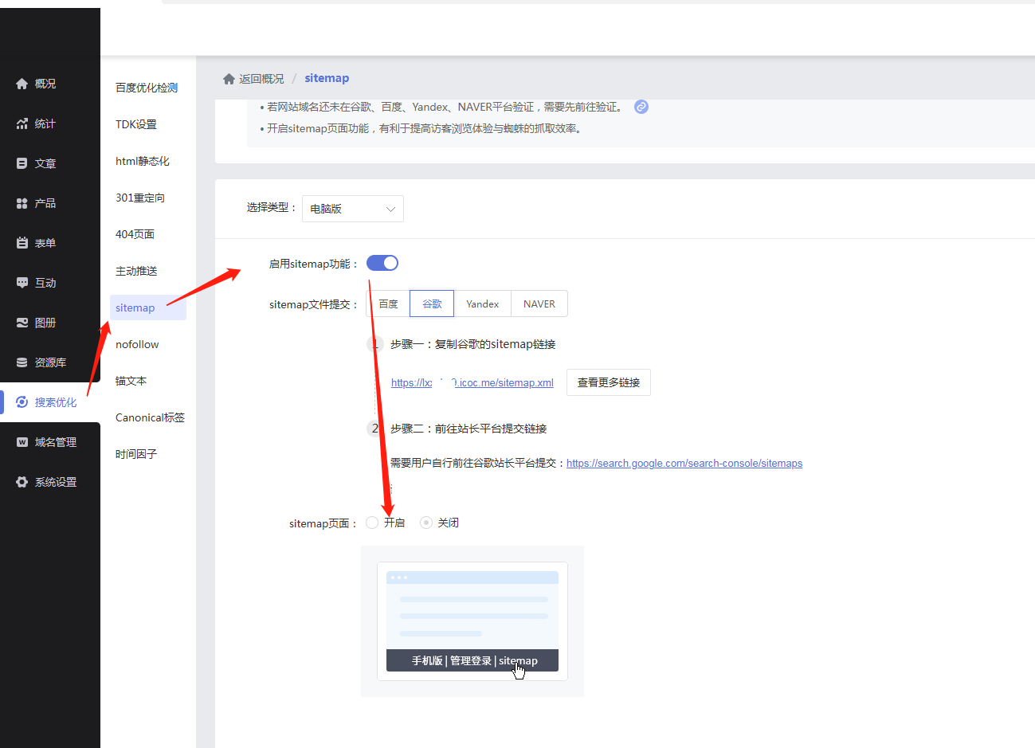Viewport: 1035px width, 748px height.
Task: Click the 查看更多链接 button
Action: pyautogui.click(x=608, y=382)
